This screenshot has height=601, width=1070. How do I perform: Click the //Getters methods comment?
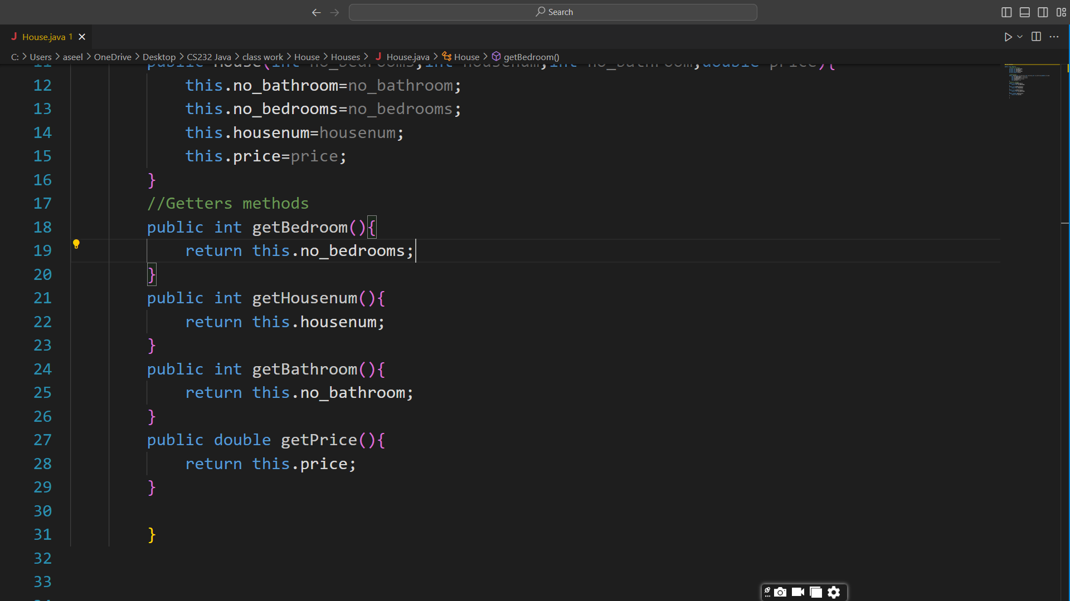(x=228, y=204)
